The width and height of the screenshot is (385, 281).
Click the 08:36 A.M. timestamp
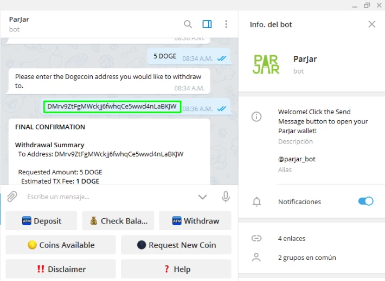(x=197, y=109)
